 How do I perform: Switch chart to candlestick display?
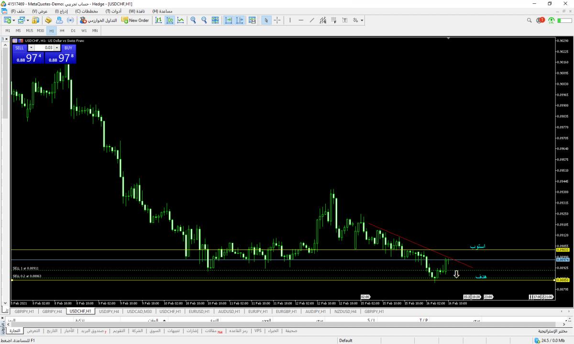170,20
